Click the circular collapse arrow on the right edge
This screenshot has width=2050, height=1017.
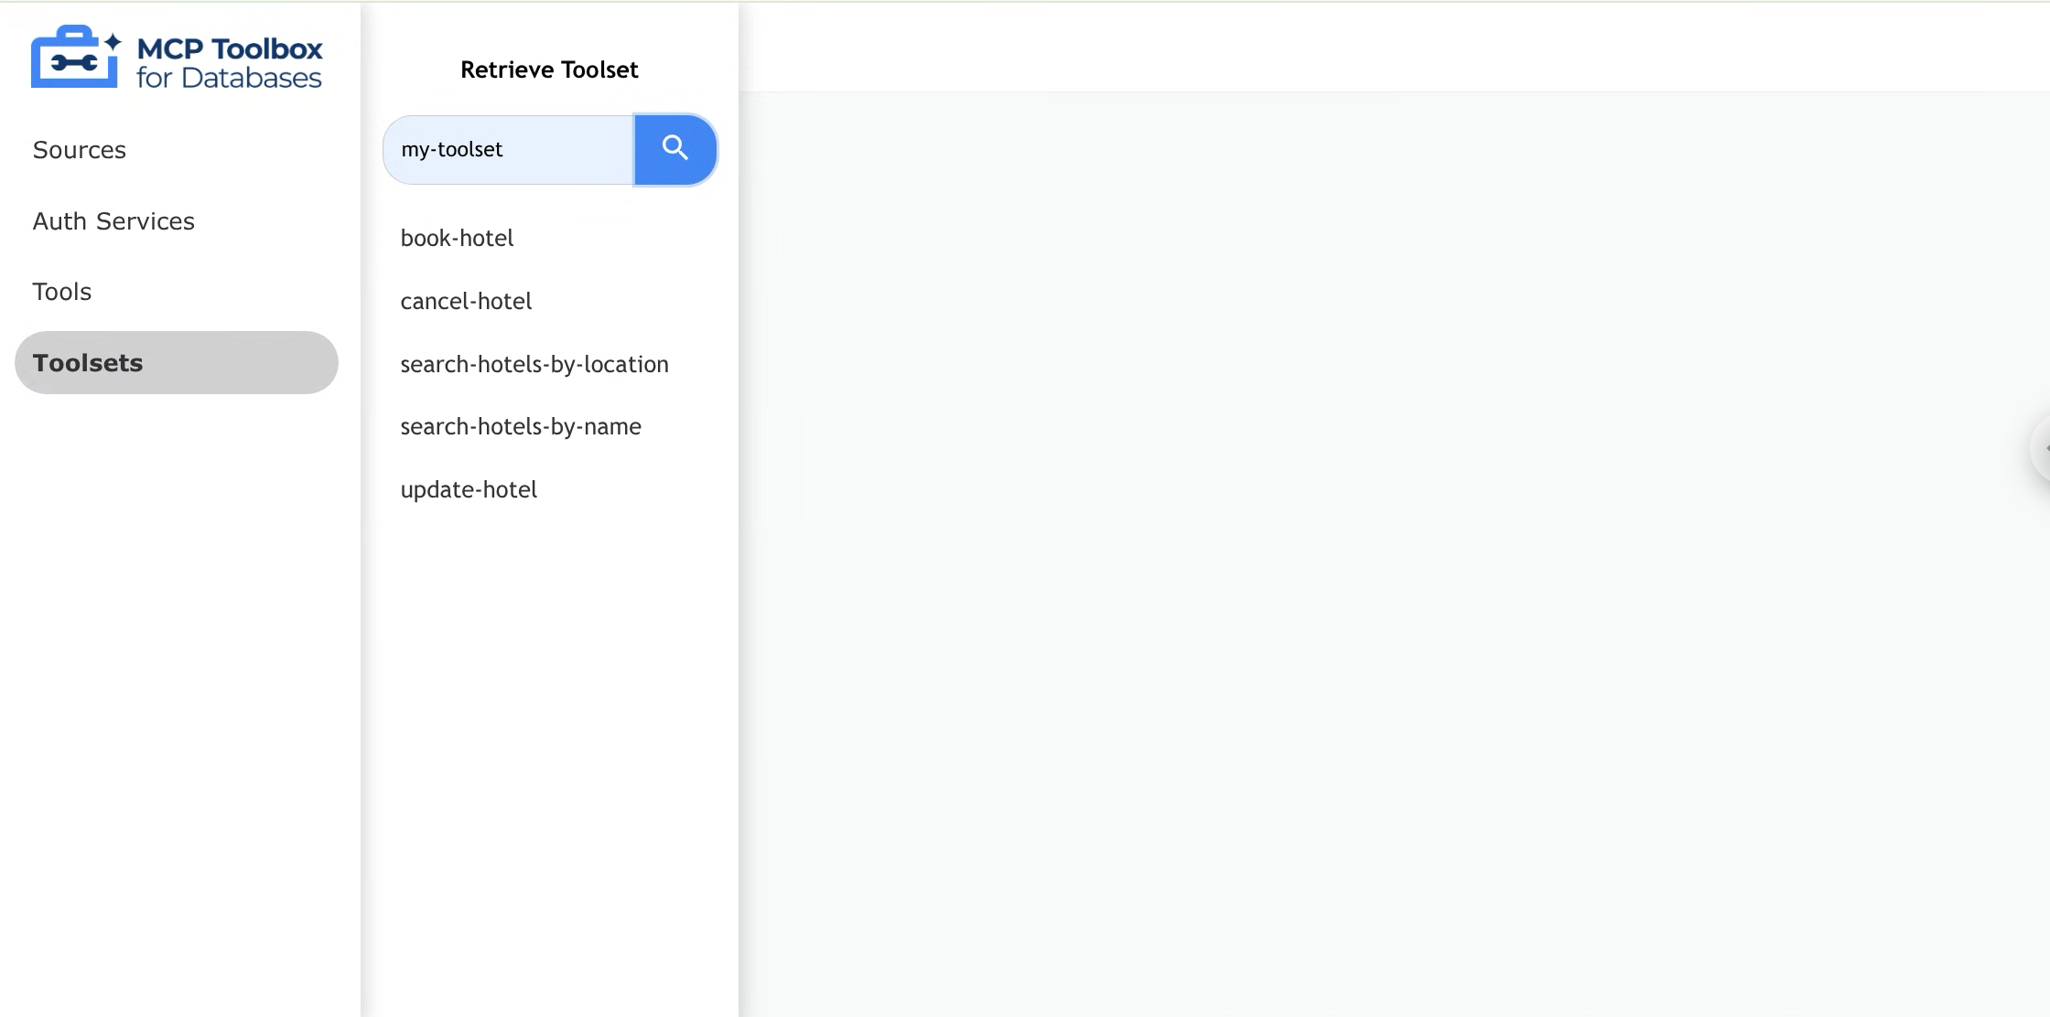coord(2045,448)
